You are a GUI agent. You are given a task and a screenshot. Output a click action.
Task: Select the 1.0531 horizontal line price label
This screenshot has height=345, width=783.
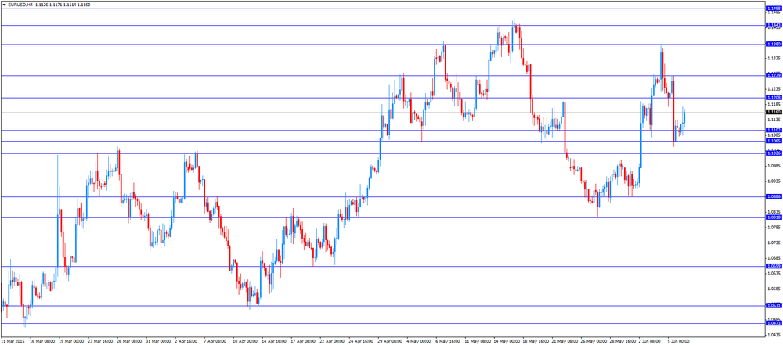coord(774,306)
